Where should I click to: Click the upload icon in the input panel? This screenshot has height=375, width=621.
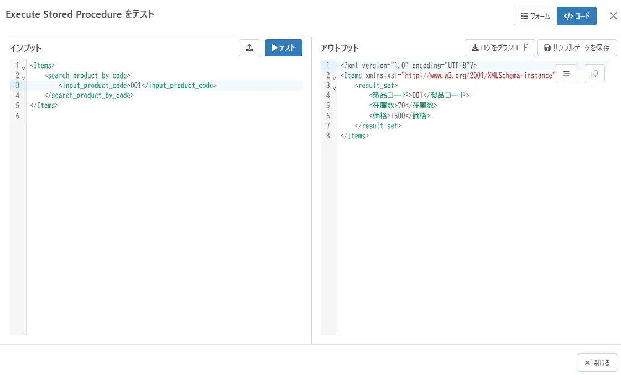[249, 48]
